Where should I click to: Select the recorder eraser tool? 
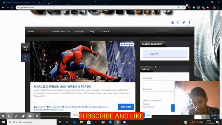(x=23, y=116)
